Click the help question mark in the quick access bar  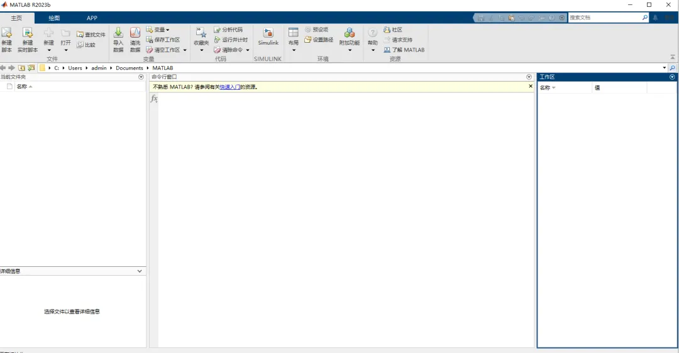[552, 18]
